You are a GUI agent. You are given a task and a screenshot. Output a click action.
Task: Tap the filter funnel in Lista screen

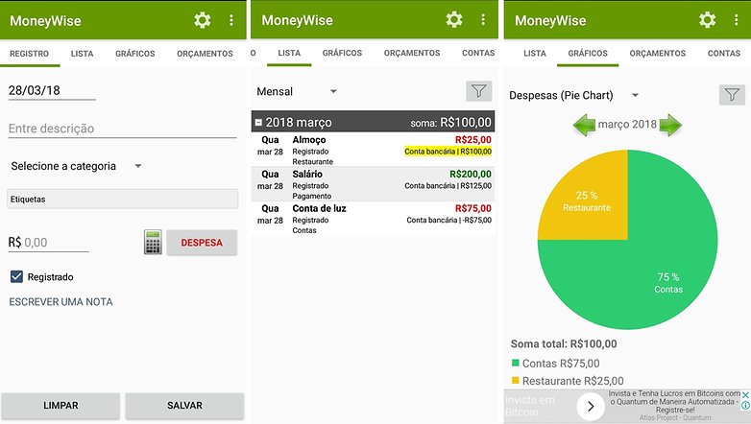[x=478, y=91]
